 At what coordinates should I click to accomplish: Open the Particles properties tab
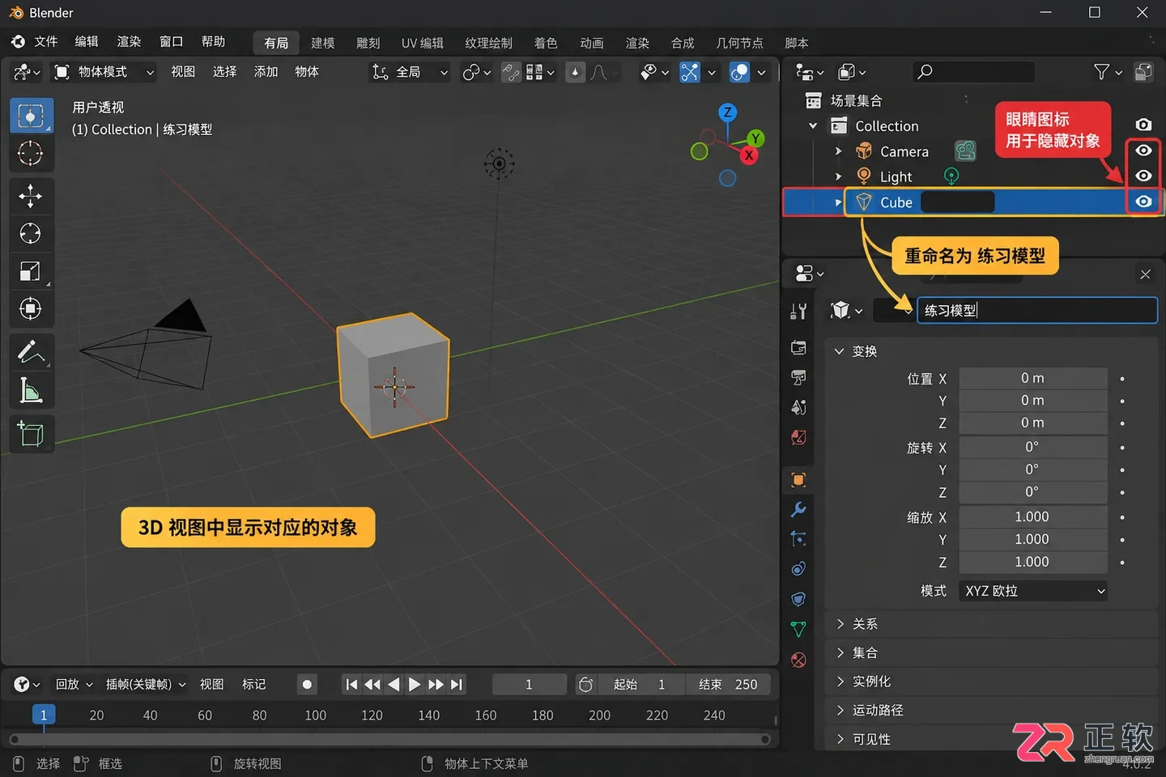pos(798,539)
